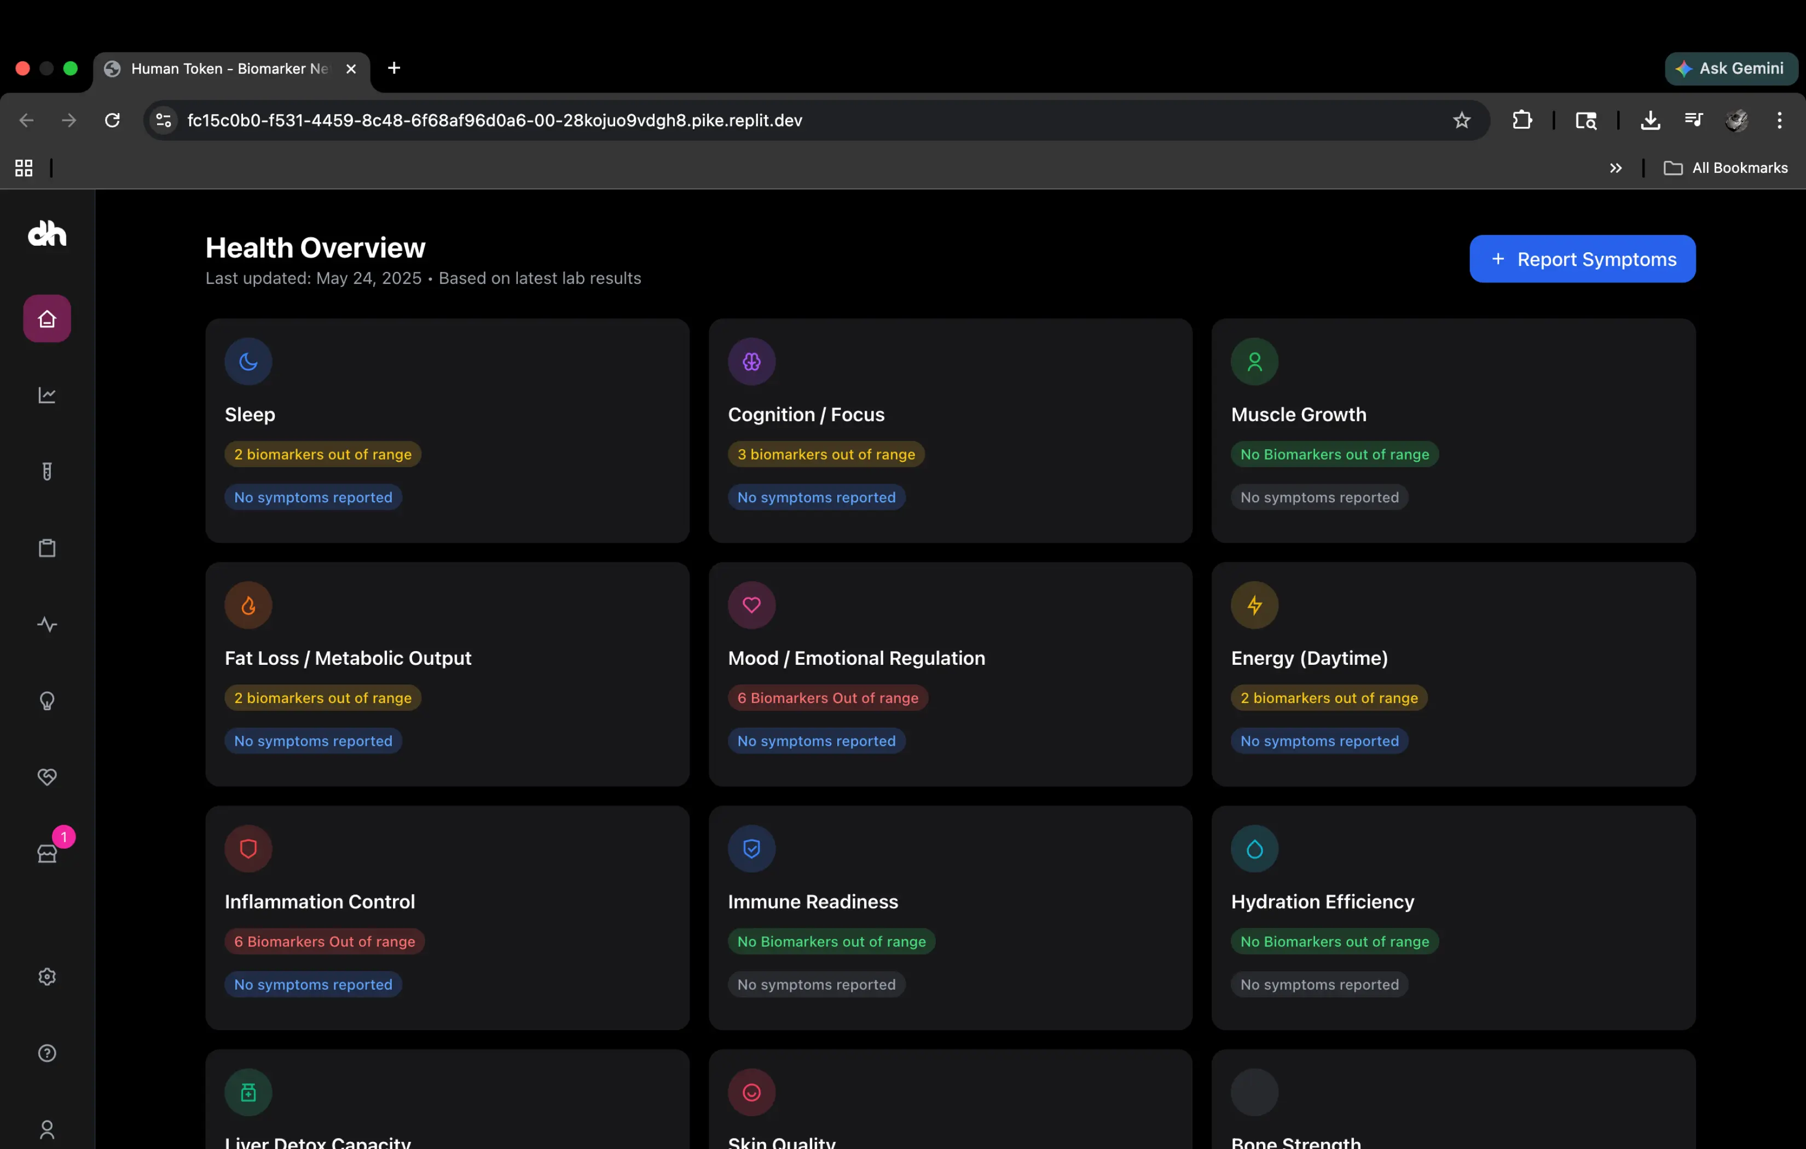Screen dimensions: 1806x1149
Task: Click the Report Symptoms button
Action: (1582, 259)
